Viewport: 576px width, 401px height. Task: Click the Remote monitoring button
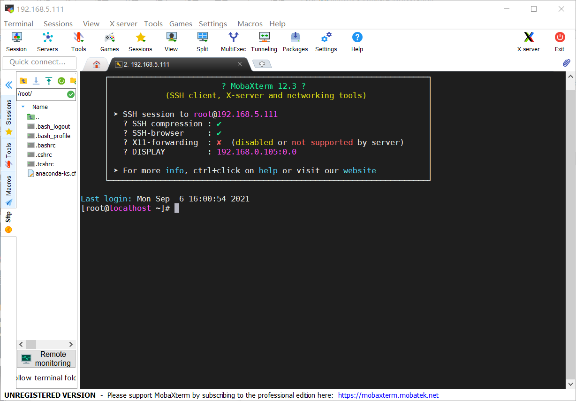coord(45,358)
